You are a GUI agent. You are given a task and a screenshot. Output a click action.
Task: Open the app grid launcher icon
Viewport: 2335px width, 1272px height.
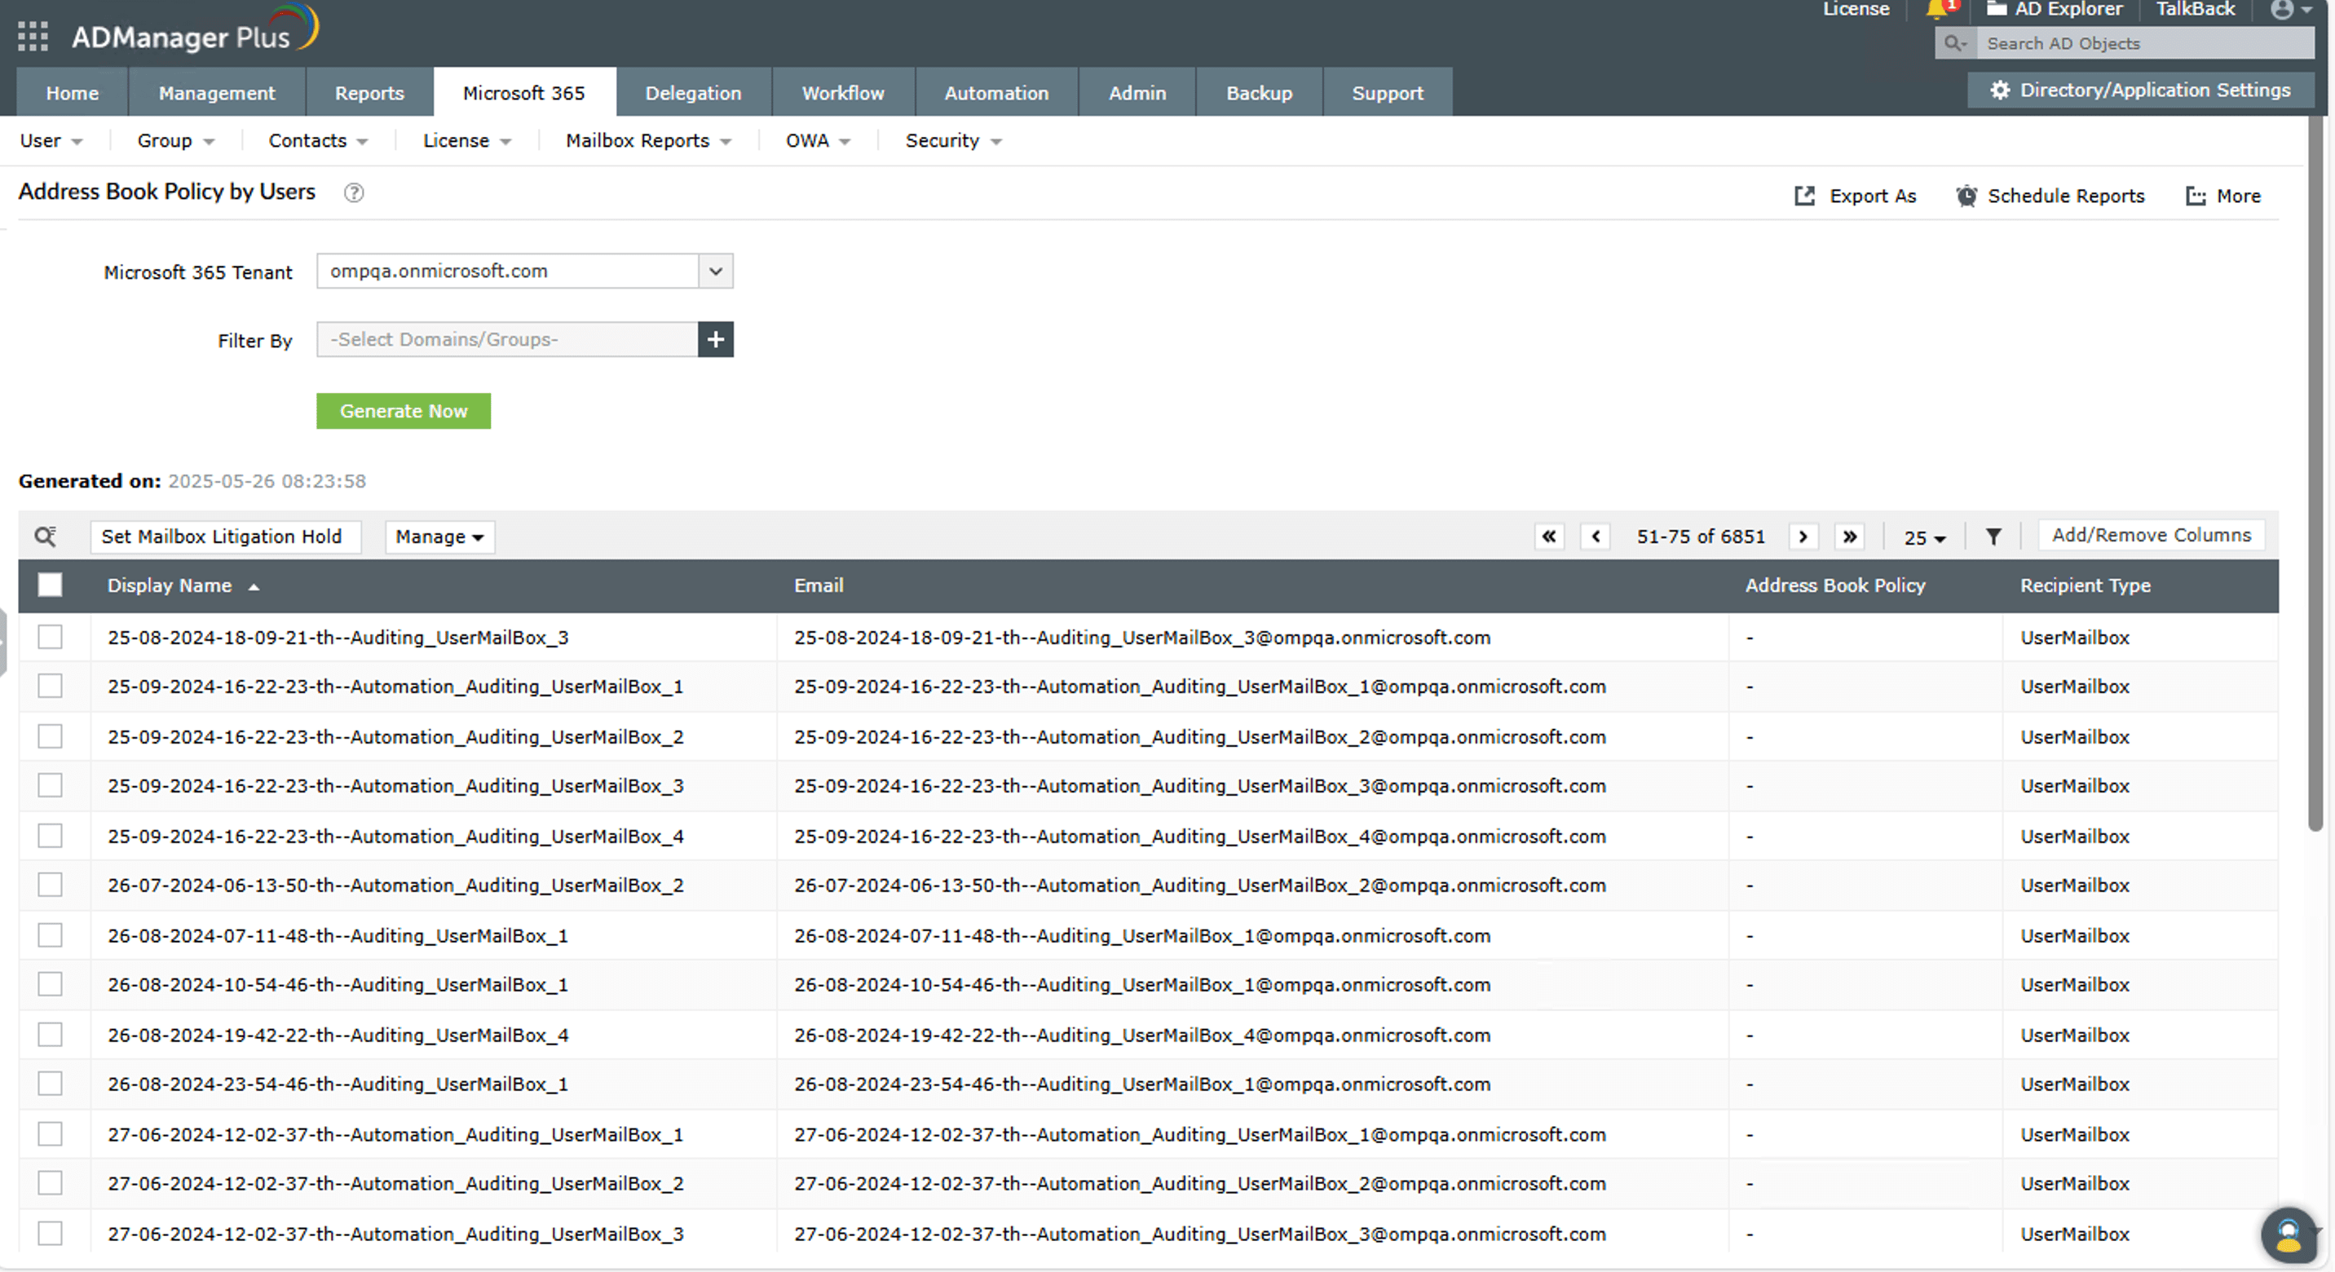(33, 36)
